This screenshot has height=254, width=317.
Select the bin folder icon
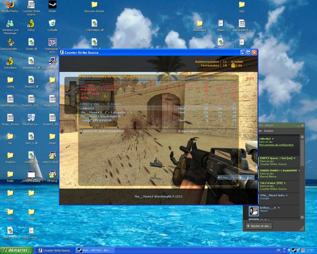tap(10, 136)
